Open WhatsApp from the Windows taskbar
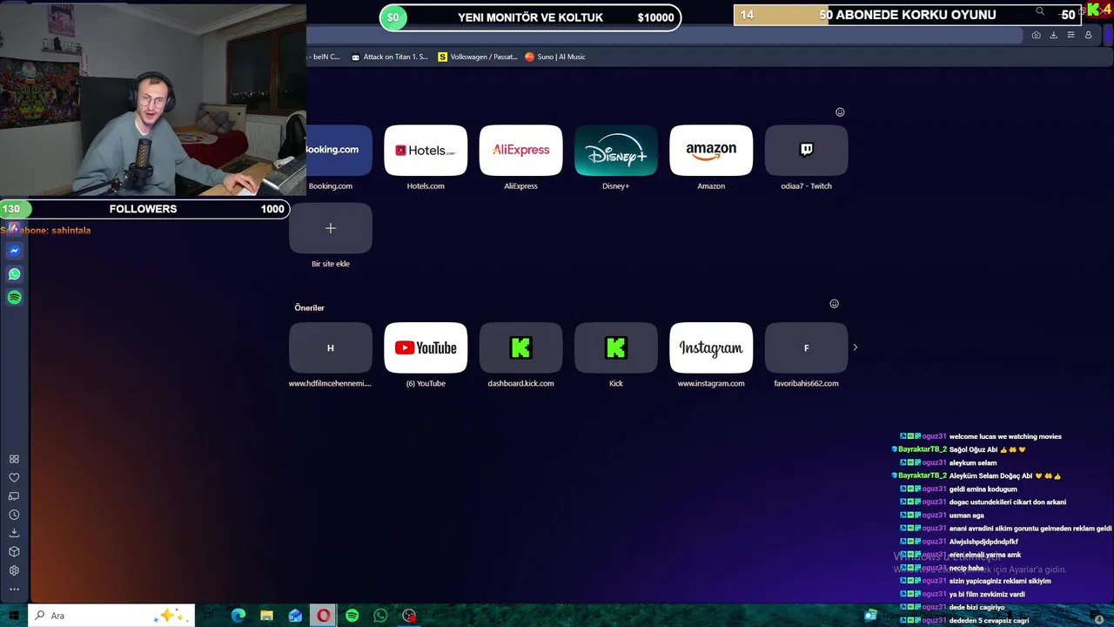This screenshot has height=627, width=1114. (380, 616)
